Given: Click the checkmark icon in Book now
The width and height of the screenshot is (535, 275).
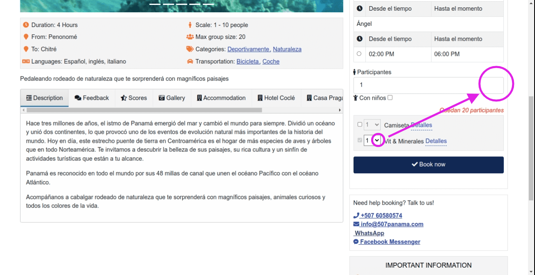Looking at the screenshot, I should [415, 165].
